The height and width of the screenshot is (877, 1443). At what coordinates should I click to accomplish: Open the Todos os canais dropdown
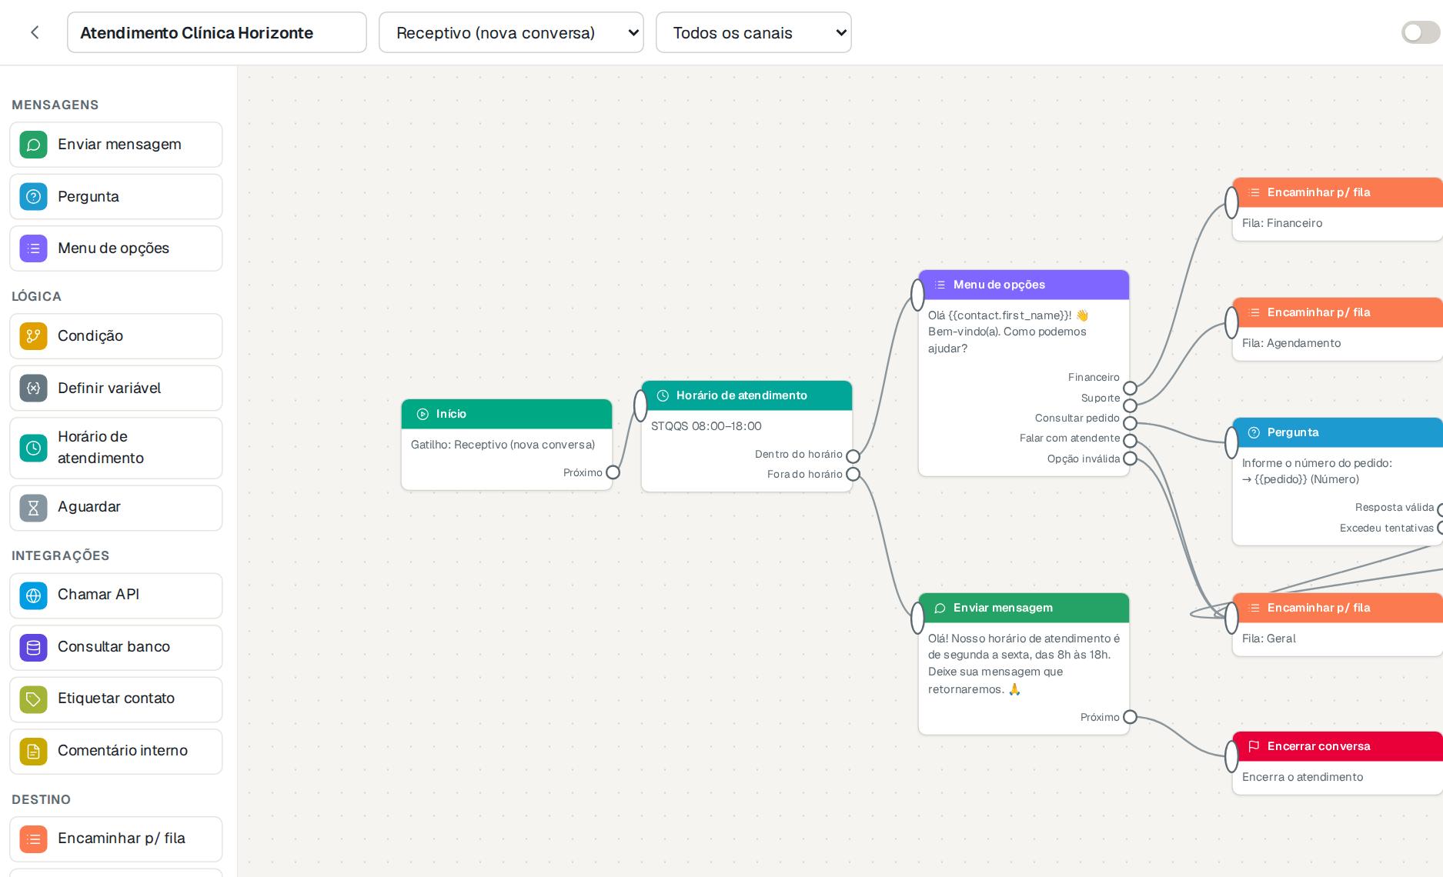click(753, 32)
